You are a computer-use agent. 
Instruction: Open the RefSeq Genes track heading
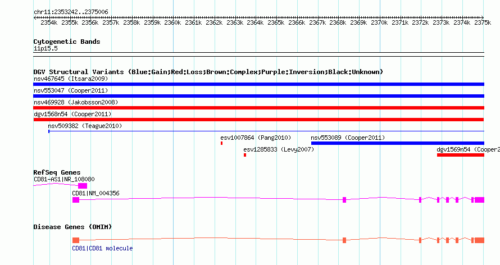[57, 172]
